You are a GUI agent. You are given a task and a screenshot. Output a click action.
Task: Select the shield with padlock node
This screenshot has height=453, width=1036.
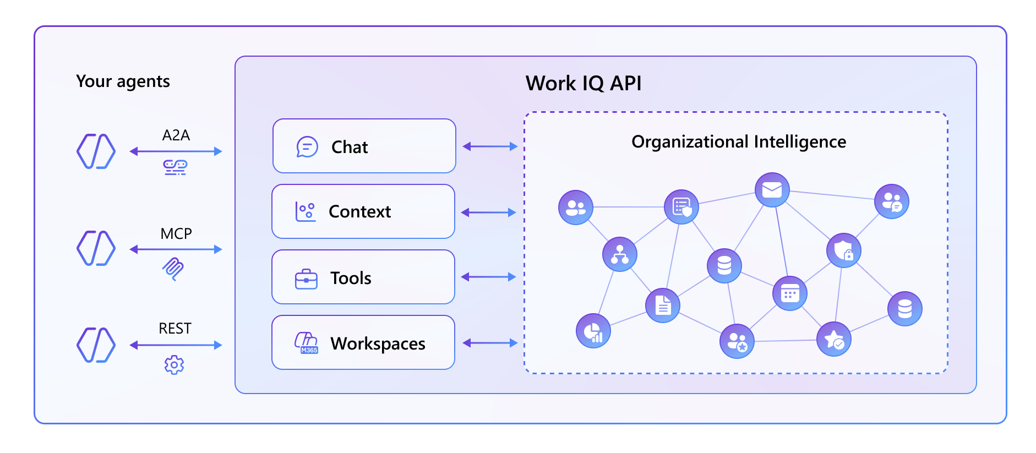[844, 250]
